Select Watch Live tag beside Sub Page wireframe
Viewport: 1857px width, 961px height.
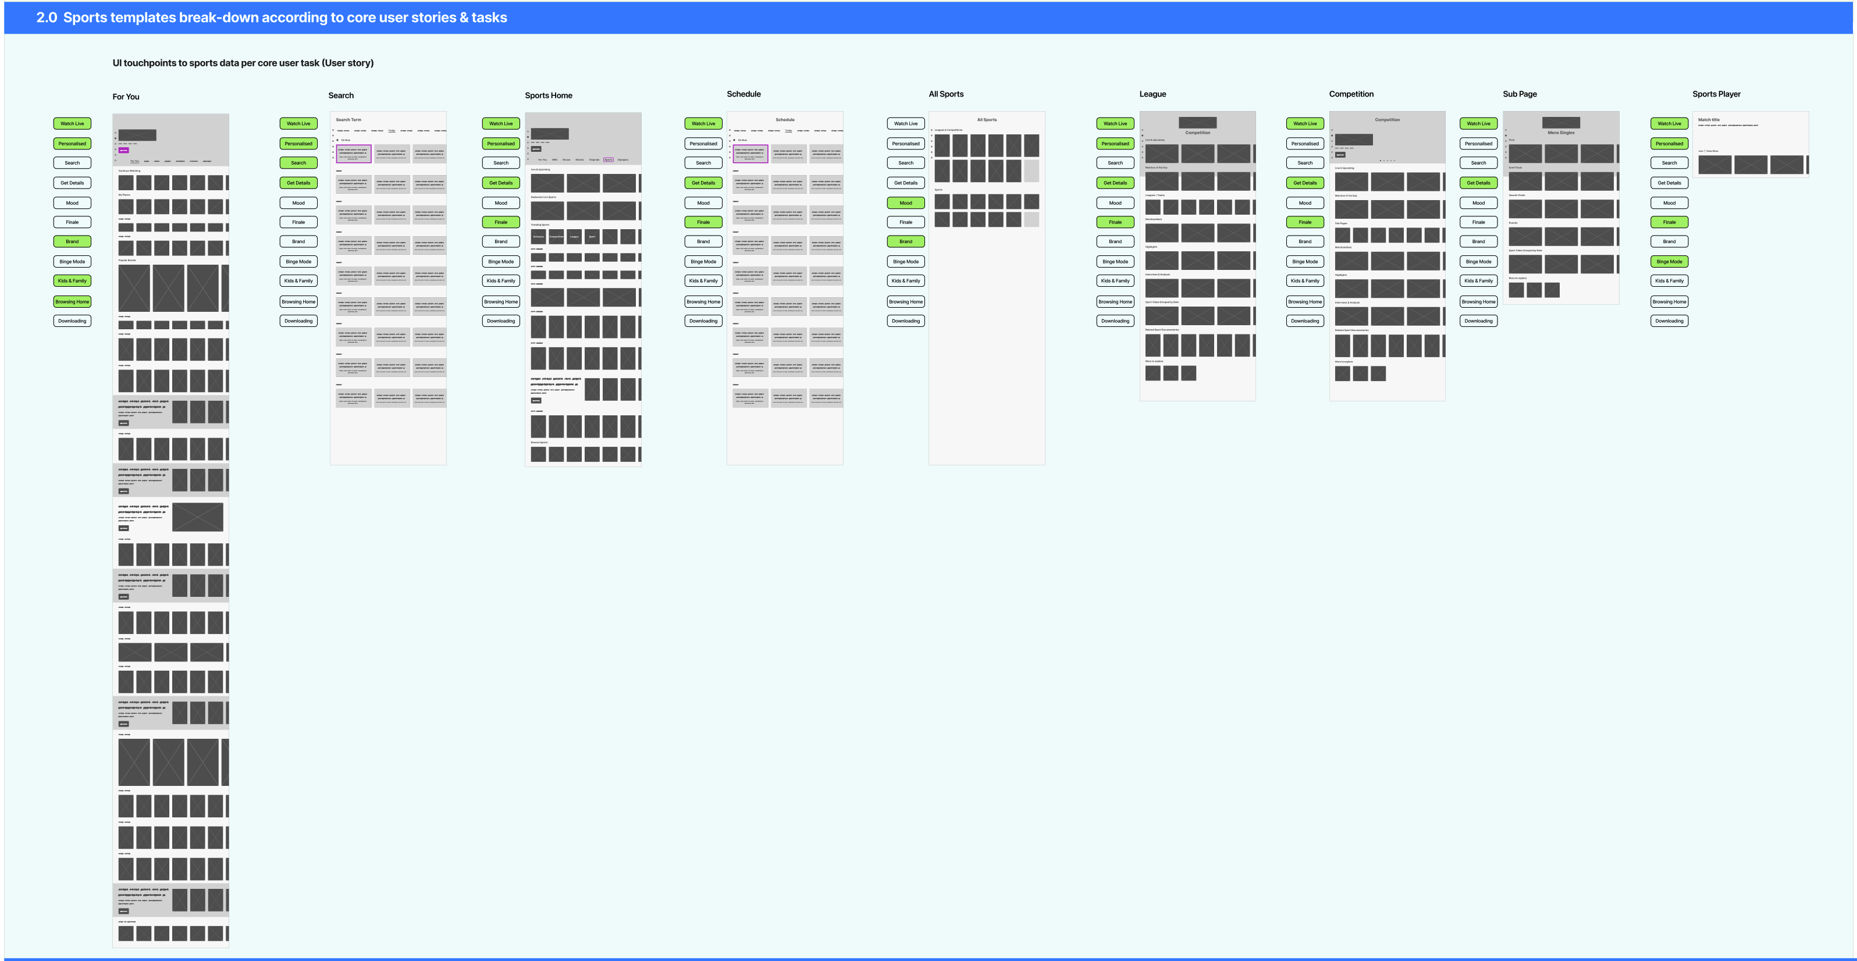coord(1478,123)
